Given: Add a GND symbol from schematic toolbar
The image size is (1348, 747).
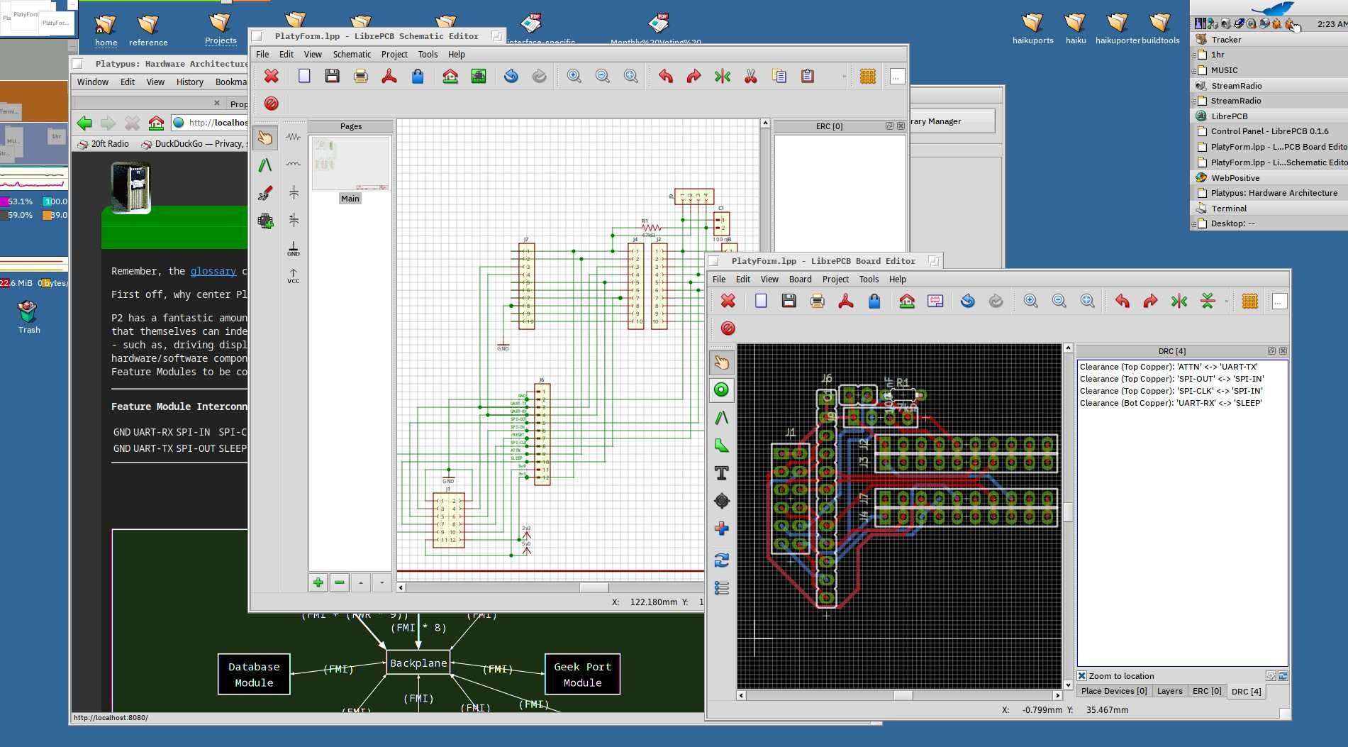Looking at the screenshot, I should point(294,248).
